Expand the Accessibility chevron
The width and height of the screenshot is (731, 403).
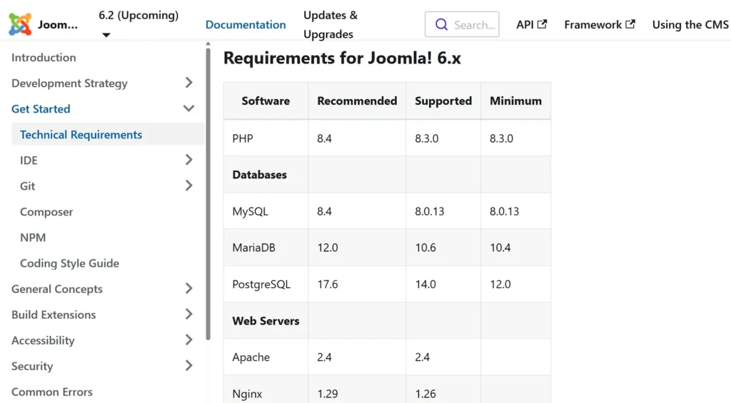[x=188, y=340]
